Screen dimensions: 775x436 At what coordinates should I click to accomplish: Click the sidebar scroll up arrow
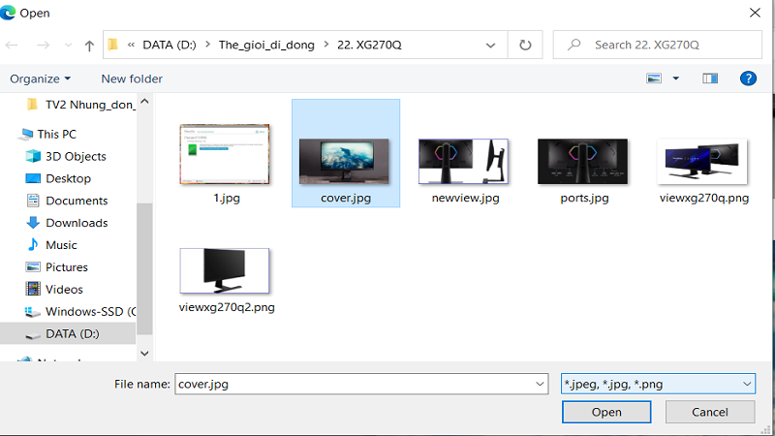coord(144,102)
